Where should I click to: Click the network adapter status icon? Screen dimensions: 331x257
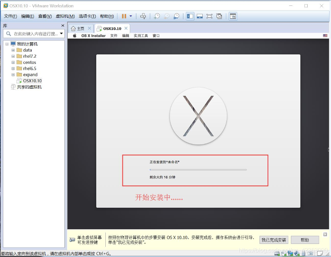pyautogui.click(x=290, y=253)
